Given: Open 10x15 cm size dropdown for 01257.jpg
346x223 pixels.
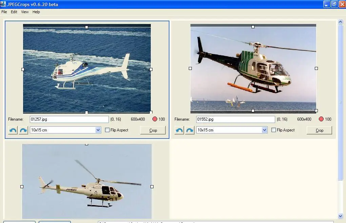Looking at the screenshot, I should coord(98,130).
